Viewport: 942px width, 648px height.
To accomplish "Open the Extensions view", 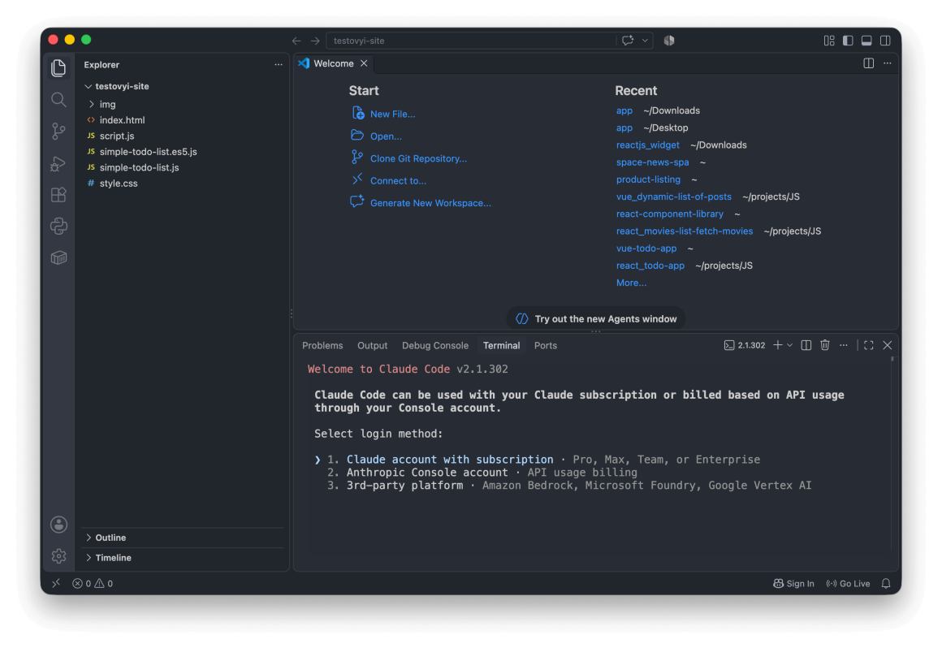I will (58, 195).
